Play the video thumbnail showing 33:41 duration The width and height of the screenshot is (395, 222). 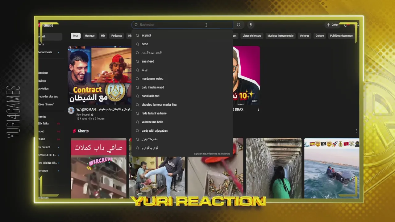(246, 76)
